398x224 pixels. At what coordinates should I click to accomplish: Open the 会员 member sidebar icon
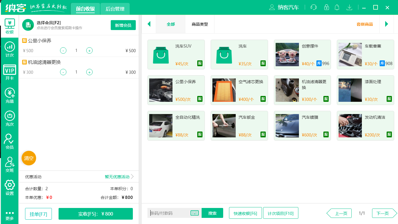pos(10,141)
